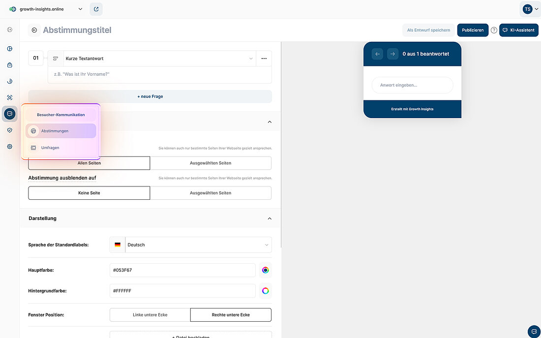The height and width of the screenshot is (338, 541).
Task: Open the Sprache dropdown currently set to Deutsch
Action: 197,245
